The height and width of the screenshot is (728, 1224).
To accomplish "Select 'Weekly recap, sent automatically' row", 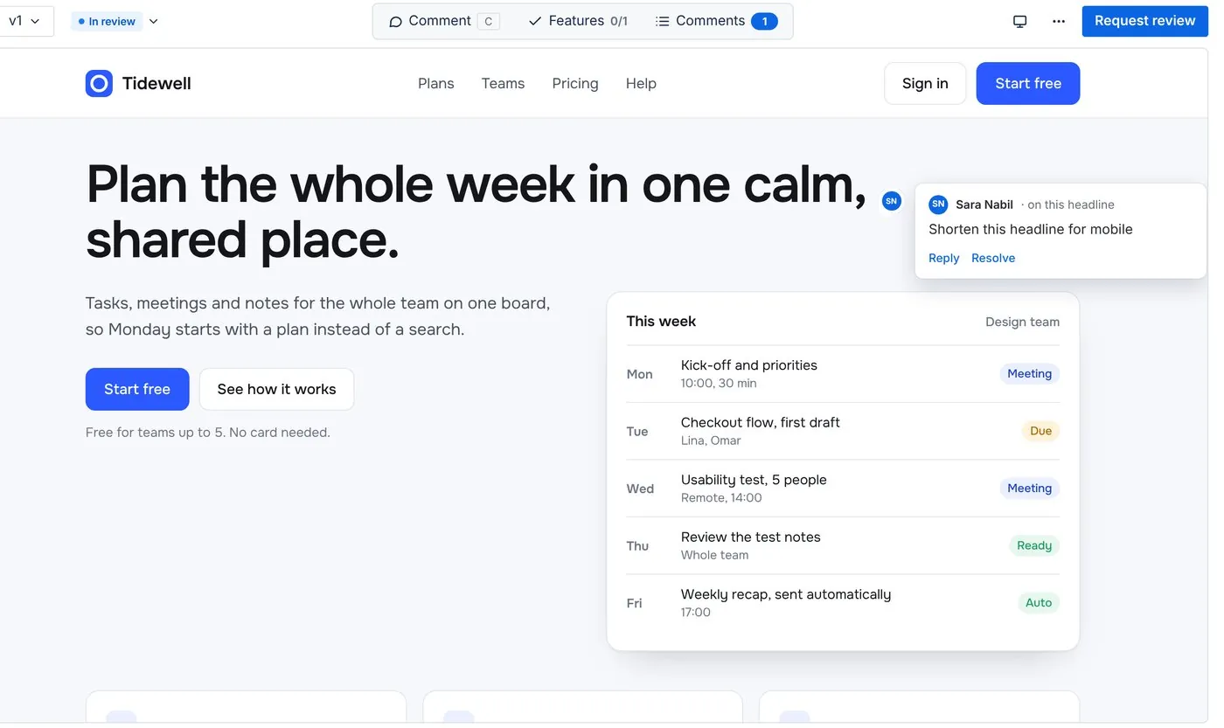I will coord(843,603).
